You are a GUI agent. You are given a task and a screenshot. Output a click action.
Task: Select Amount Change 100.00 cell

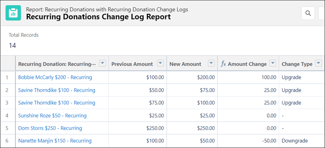coord(248,77)
